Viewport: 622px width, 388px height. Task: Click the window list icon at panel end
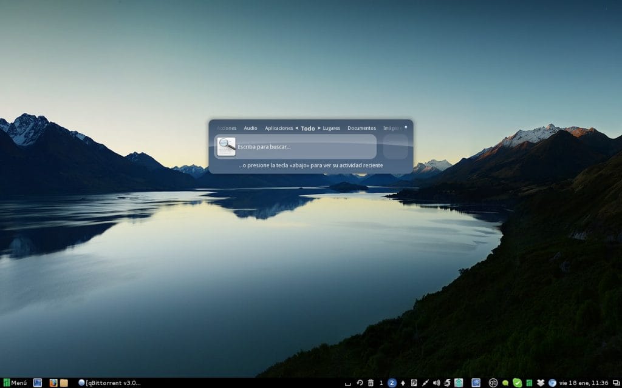[x=616, y=383]
